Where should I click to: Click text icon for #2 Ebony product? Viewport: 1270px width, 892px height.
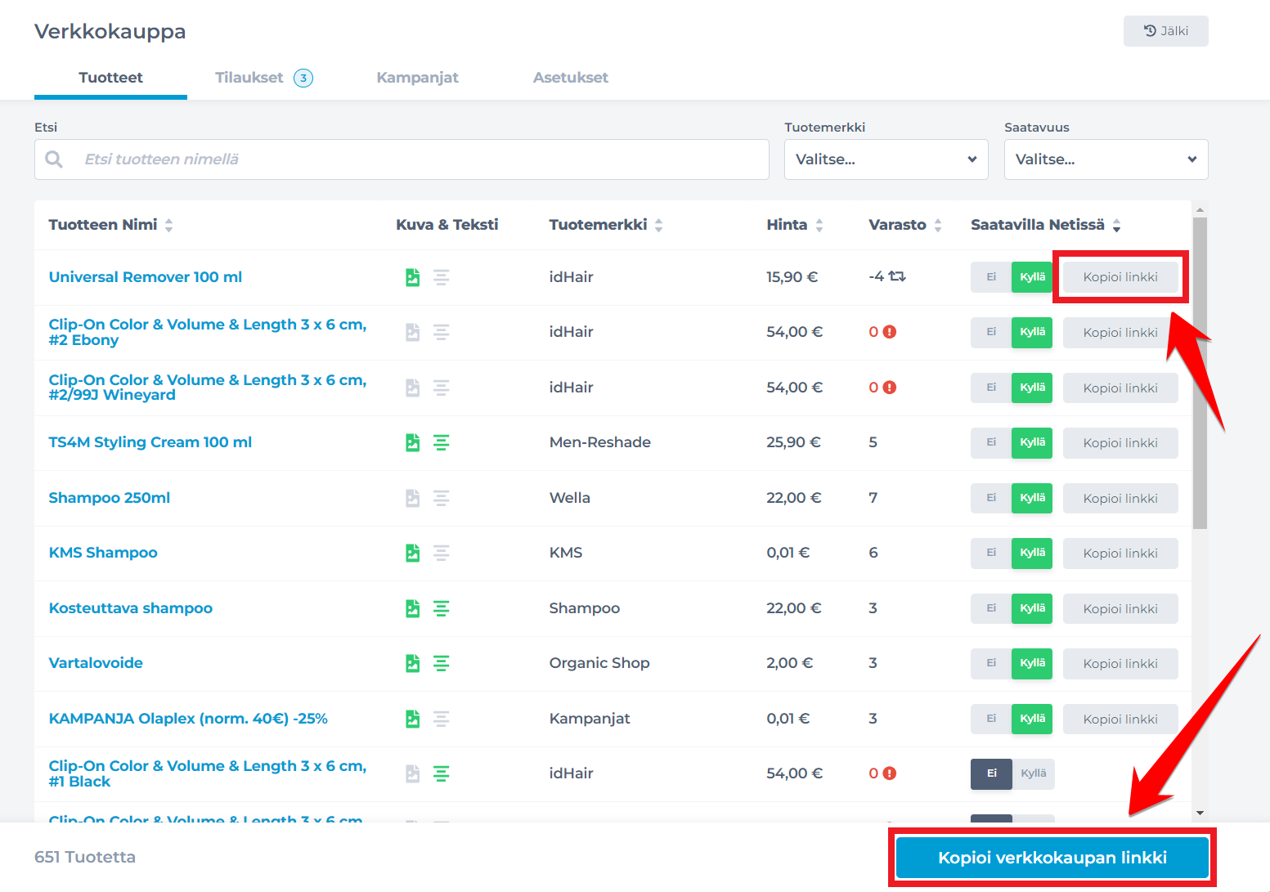pyautogui.click(x=441, y=332)
